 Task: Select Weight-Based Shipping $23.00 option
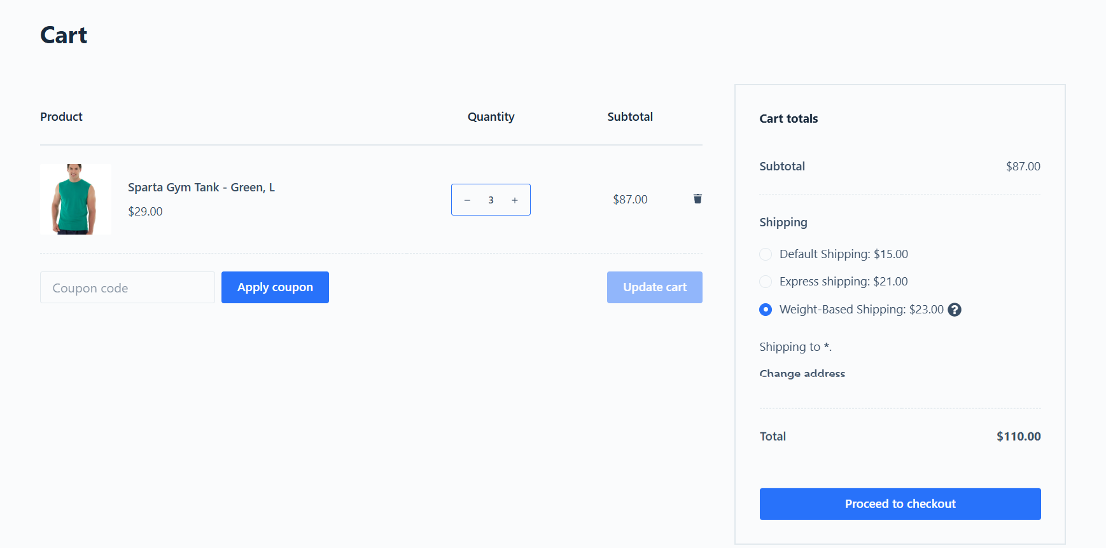tap(766, 310)
